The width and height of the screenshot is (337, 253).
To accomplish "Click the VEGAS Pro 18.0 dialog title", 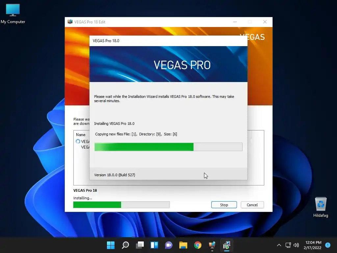I will (106, 41).
